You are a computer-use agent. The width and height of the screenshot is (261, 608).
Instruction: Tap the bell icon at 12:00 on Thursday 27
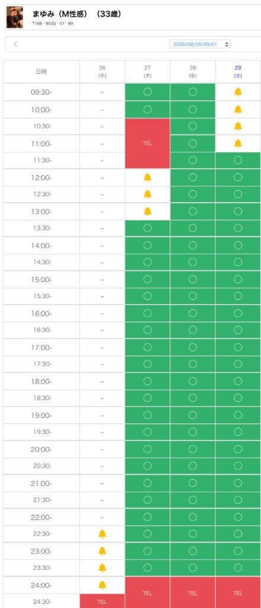147,178
